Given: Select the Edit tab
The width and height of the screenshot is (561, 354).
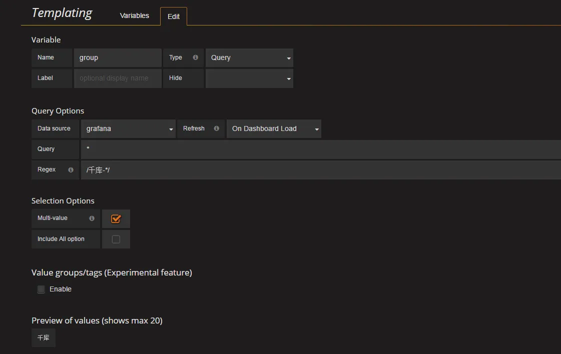Looking at the screenshot, I should pyautogui.click(x=174, y=16).
